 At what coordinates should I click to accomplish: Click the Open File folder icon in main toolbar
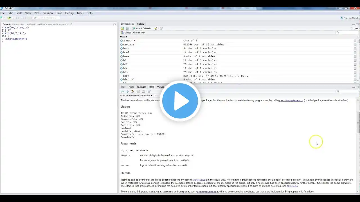9,18
